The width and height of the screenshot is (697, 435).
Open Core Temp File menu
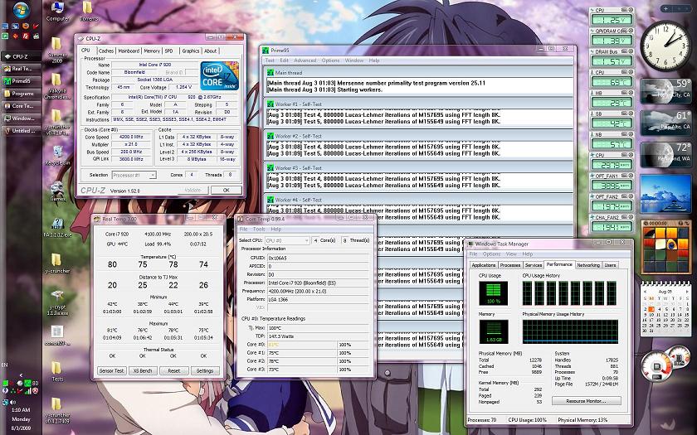[x=244, y=229]
